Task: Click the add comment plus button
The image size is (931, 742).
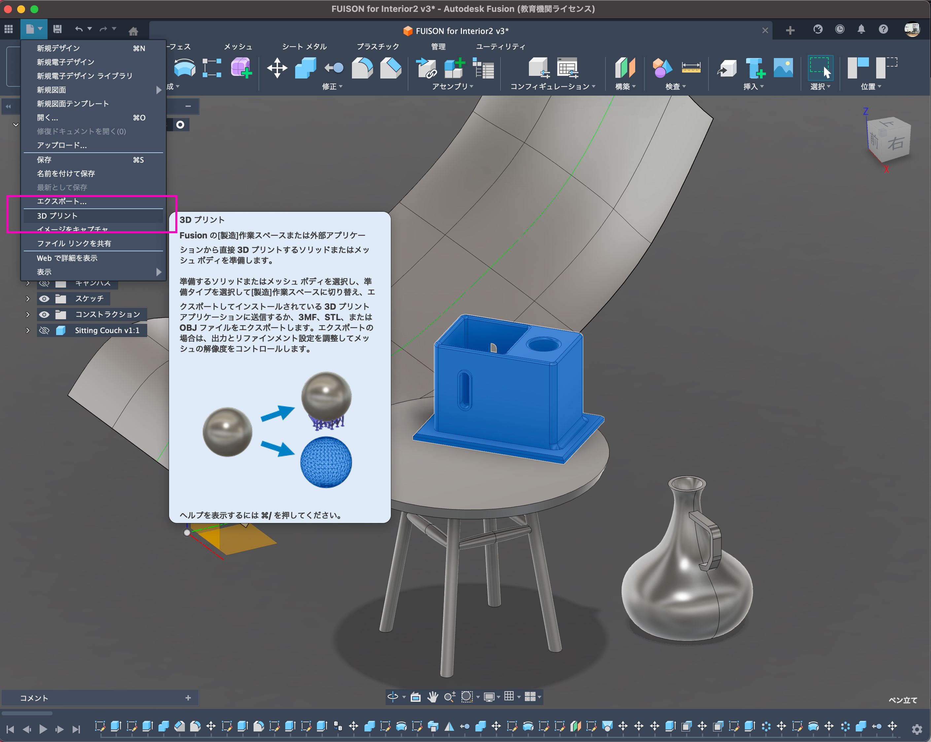Action: (x=188, y=697)
